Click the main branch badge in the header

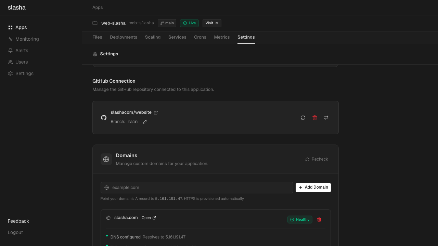[x=167, y=23]
